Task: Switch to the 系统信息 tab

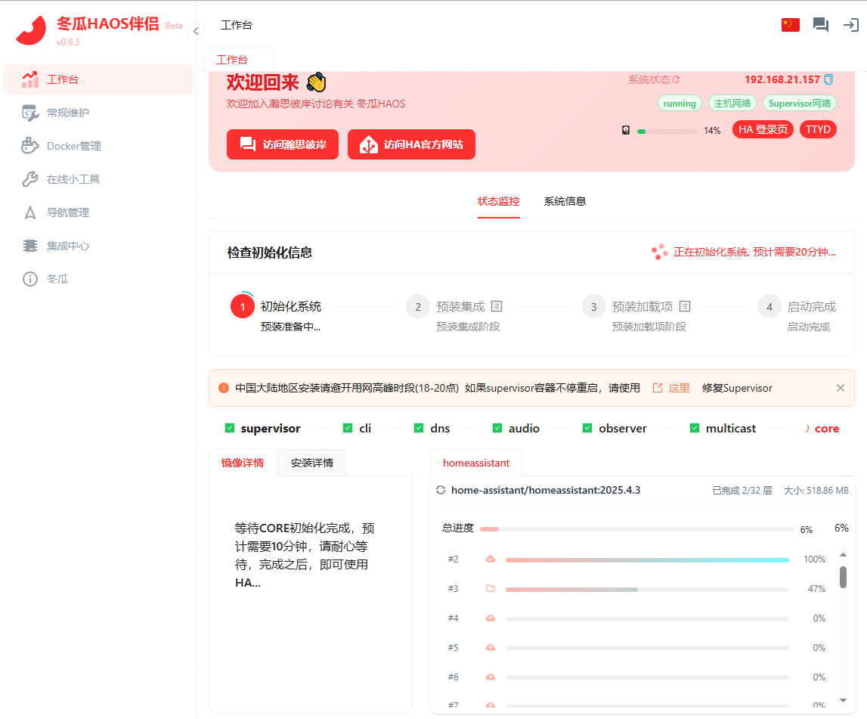Action: (565, 201)
